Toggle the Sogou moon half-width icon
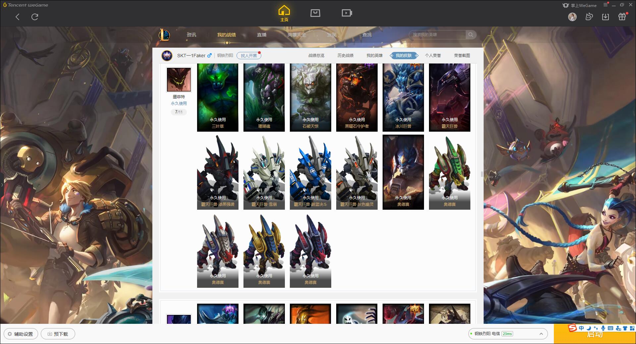The height and width of the screenshot is (344, 636). click(x=589, y=328)
